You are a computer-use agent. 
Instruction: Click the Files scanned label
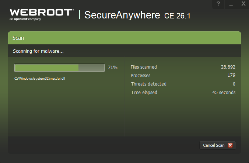[x=144, y=67]
